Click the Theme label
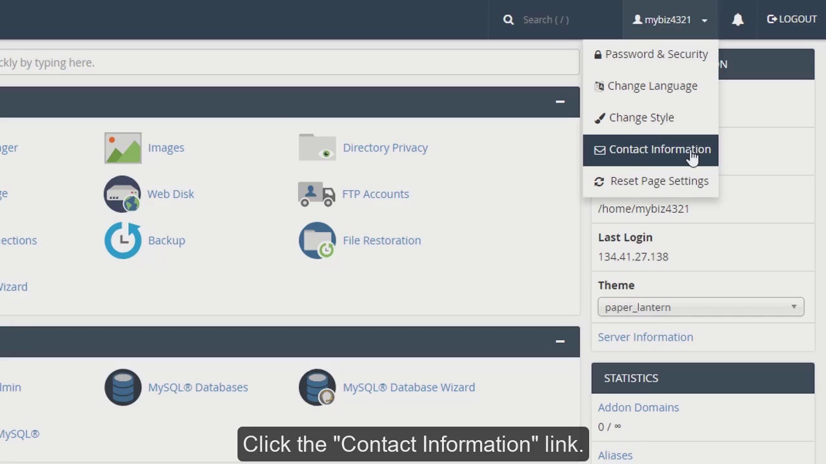The width and height of the screenshot is (826, 464). 616,285
